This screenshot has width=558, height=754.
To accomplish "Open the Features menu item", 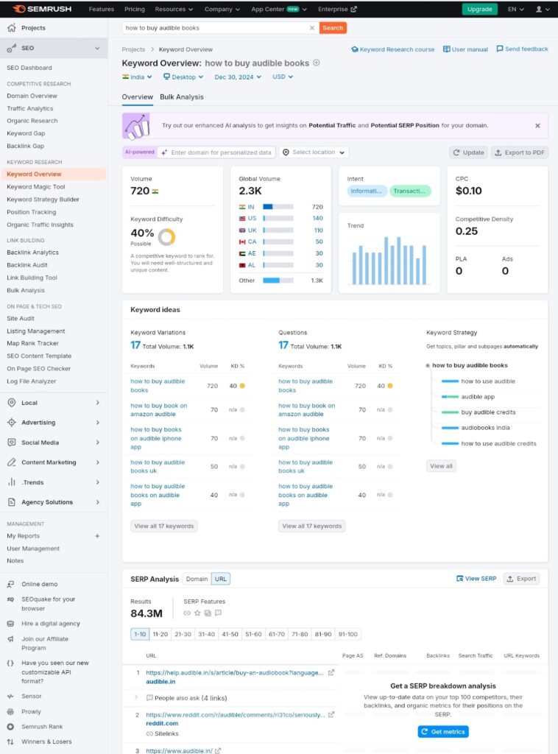I will click(x=102, y=9).
